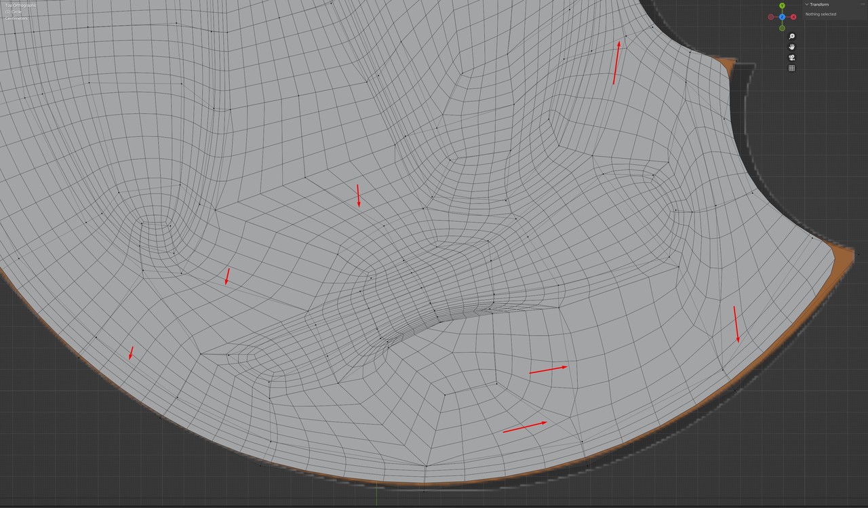Click the 'Centimeters' unit label
Viewport: 868px width, 508px height.
(16, 18)
